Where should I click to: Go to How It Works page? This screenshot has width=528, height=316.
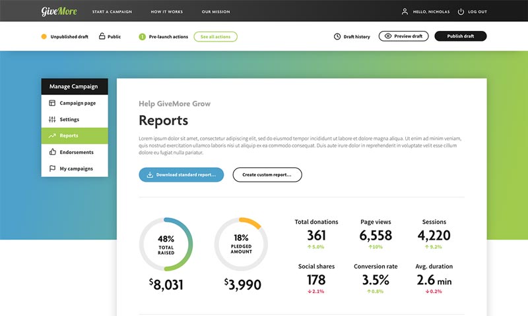[166, 12]
